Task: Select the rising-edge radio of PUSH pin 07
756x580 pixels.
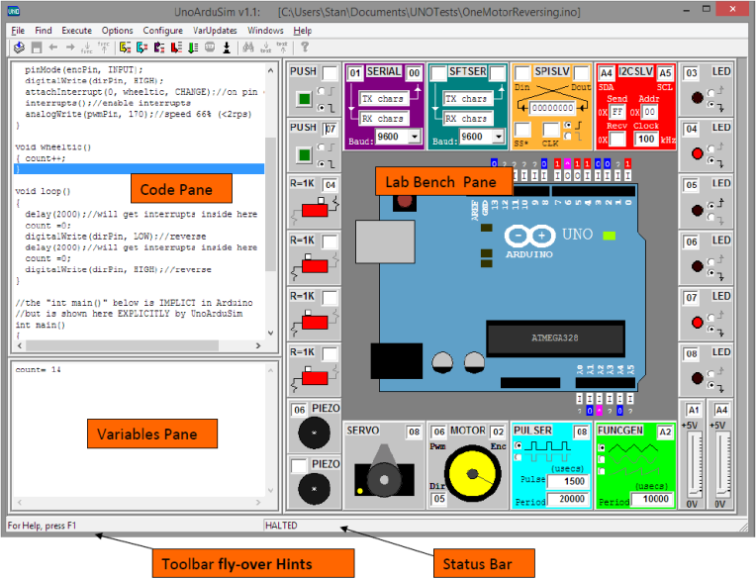Action: point(322,147)
